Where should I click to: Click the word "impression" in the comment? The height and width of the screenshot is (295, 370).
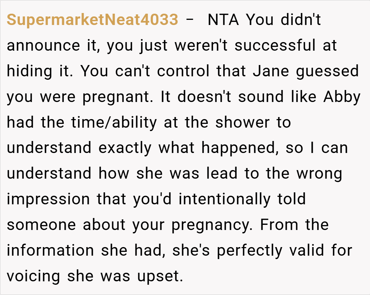[x=48, y=199]
